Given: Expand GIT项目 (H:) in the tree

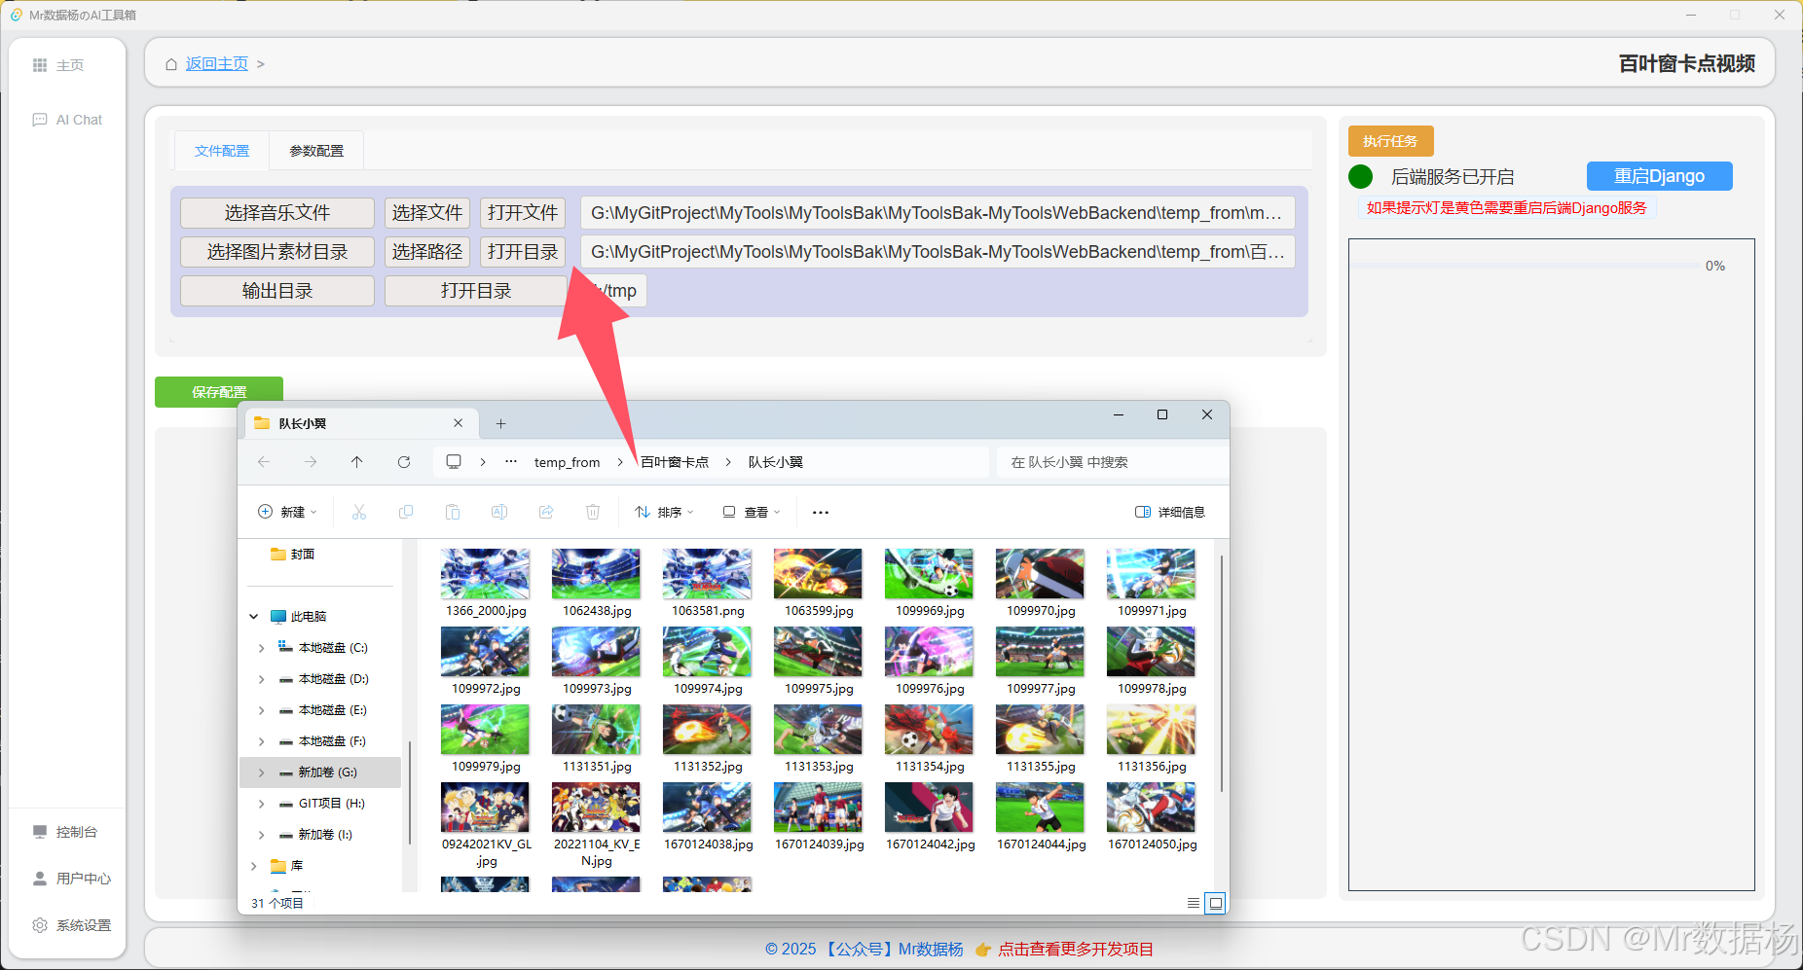Looking at the screenshot, I should point(261,804).
